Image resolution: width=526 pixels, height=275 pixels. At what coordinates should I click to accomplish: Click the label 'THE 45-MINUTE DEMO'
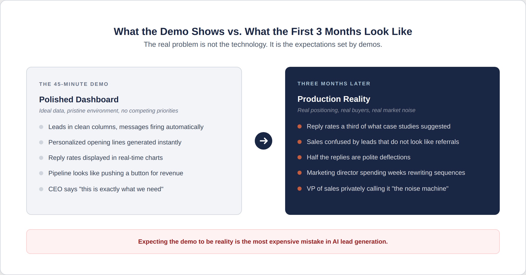pyautogui.click(x=74, y=84)
